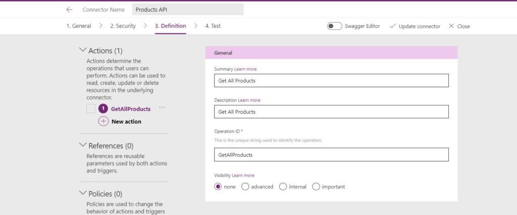Click the Description input field
Viewport: 517px width, 215px height.
[331, 112]
